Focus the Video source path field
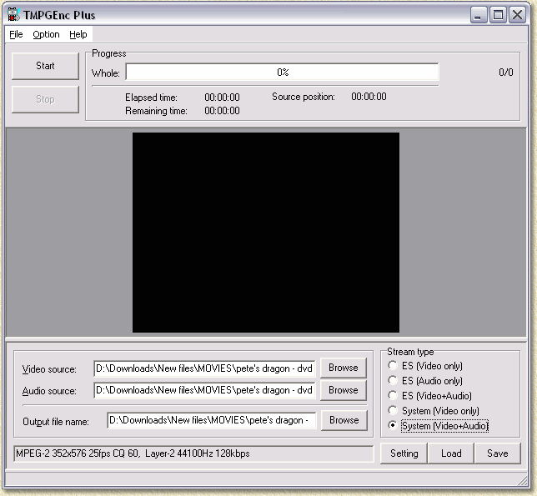 click(204, 368)
